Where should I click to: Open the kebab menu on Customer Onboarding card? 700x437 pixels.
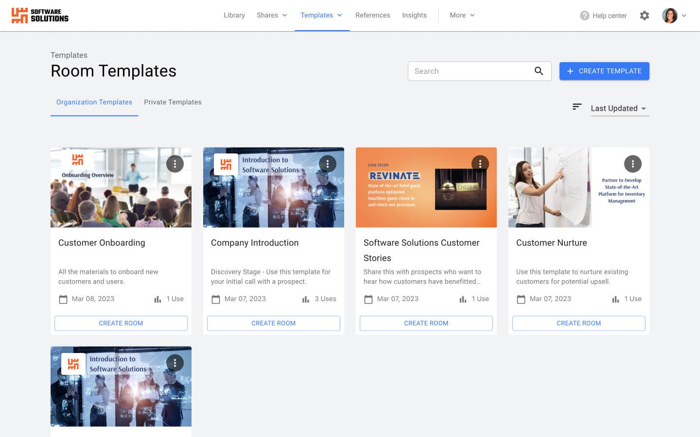click(175, 164)
